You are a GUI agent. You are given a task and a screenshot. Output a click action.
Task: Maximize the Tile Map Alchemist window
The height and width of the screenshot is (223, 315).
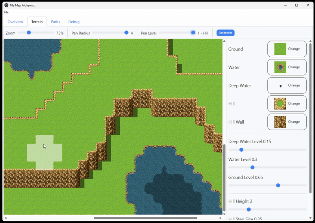pyautogui.click(x=296, y=5)
